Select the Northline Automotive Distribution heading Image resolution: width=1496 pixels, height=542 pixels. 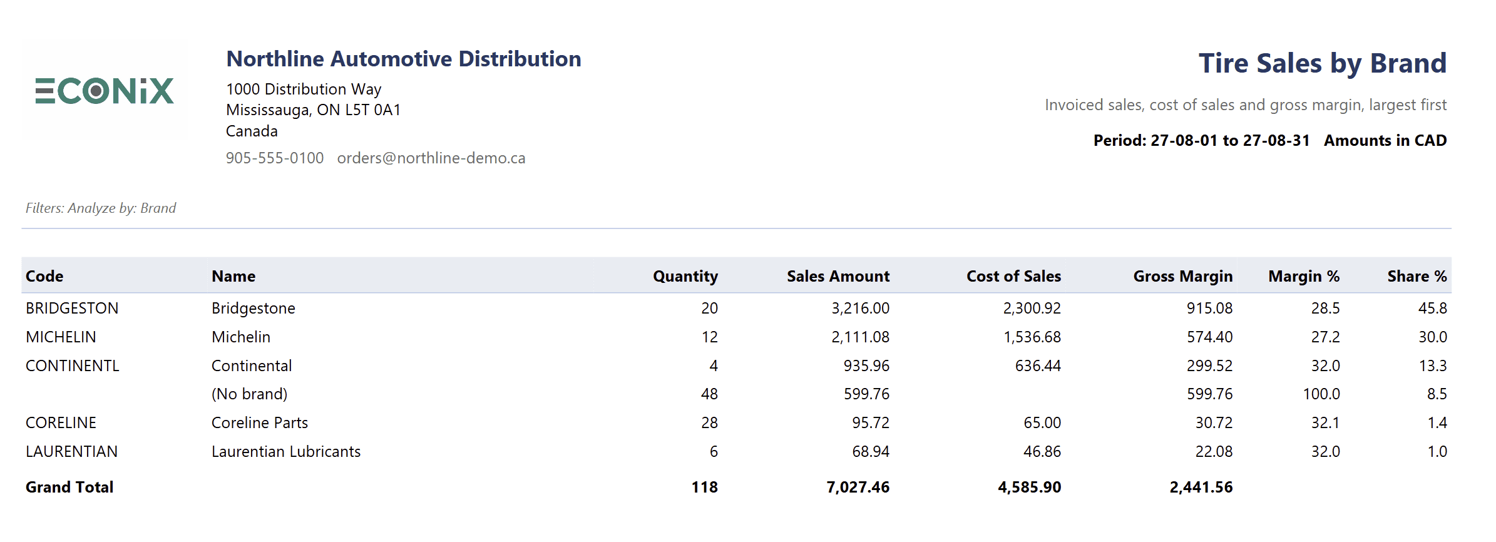tap(404, 59)
